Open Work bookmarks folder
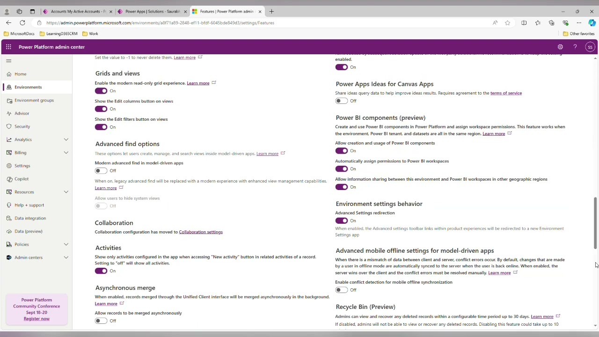Viewport: 599px width, 337px height. [90, 34]
